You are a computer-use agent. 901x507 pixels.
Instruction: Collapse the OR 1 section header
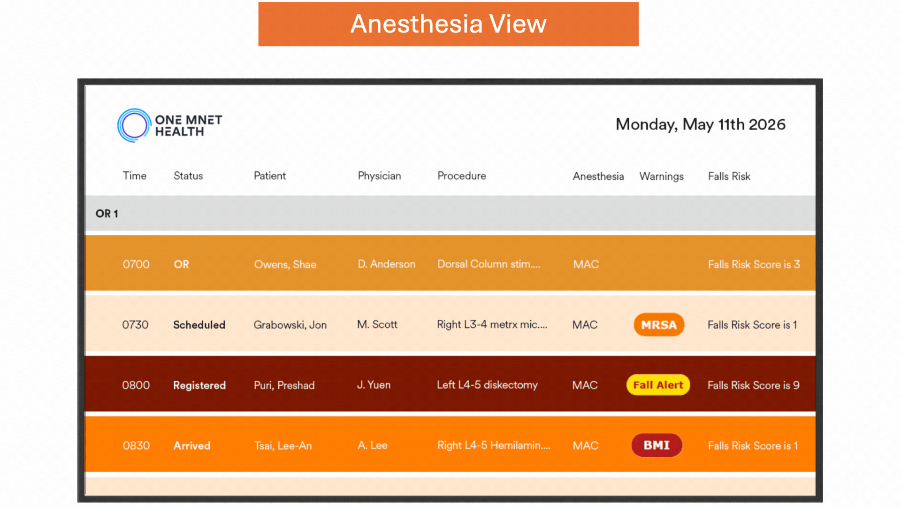pos(107,214)
